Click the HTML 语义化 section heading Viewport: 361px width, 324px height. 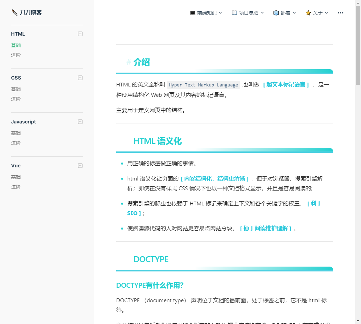(158, 141)
